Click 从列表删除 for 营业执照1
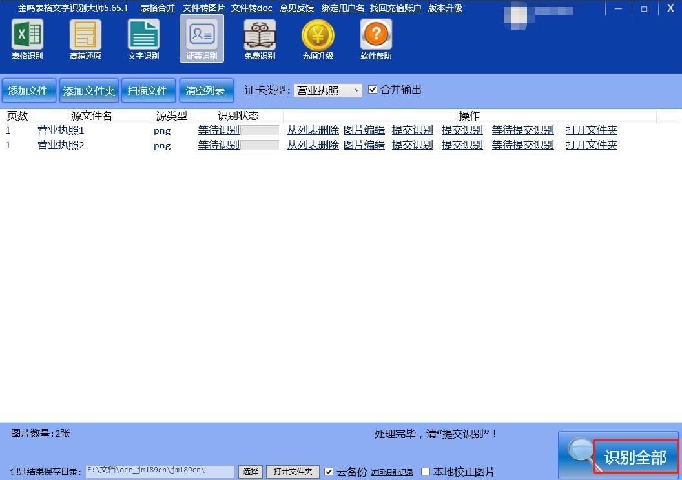 click(x=313, y=130)
